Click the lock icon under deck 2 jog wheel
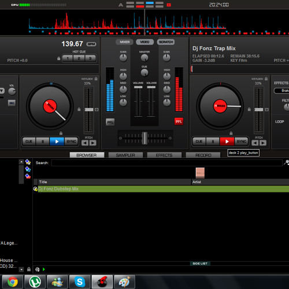This screenshot has height=289, width=289. [x=231, y=133]
